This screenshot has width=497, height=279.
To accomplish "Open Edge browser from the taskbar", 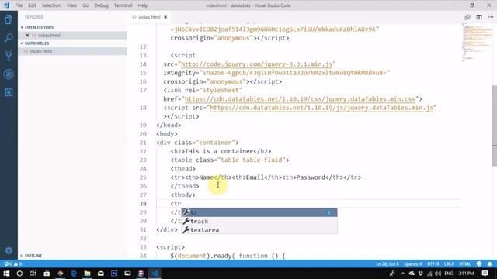I will [74, 274].
